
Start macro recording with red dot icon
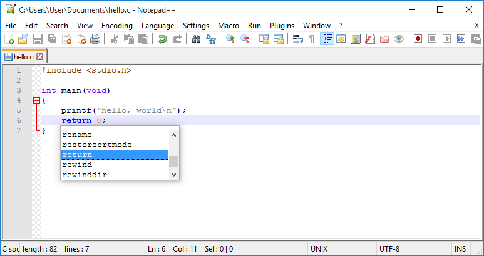point(418,39)
